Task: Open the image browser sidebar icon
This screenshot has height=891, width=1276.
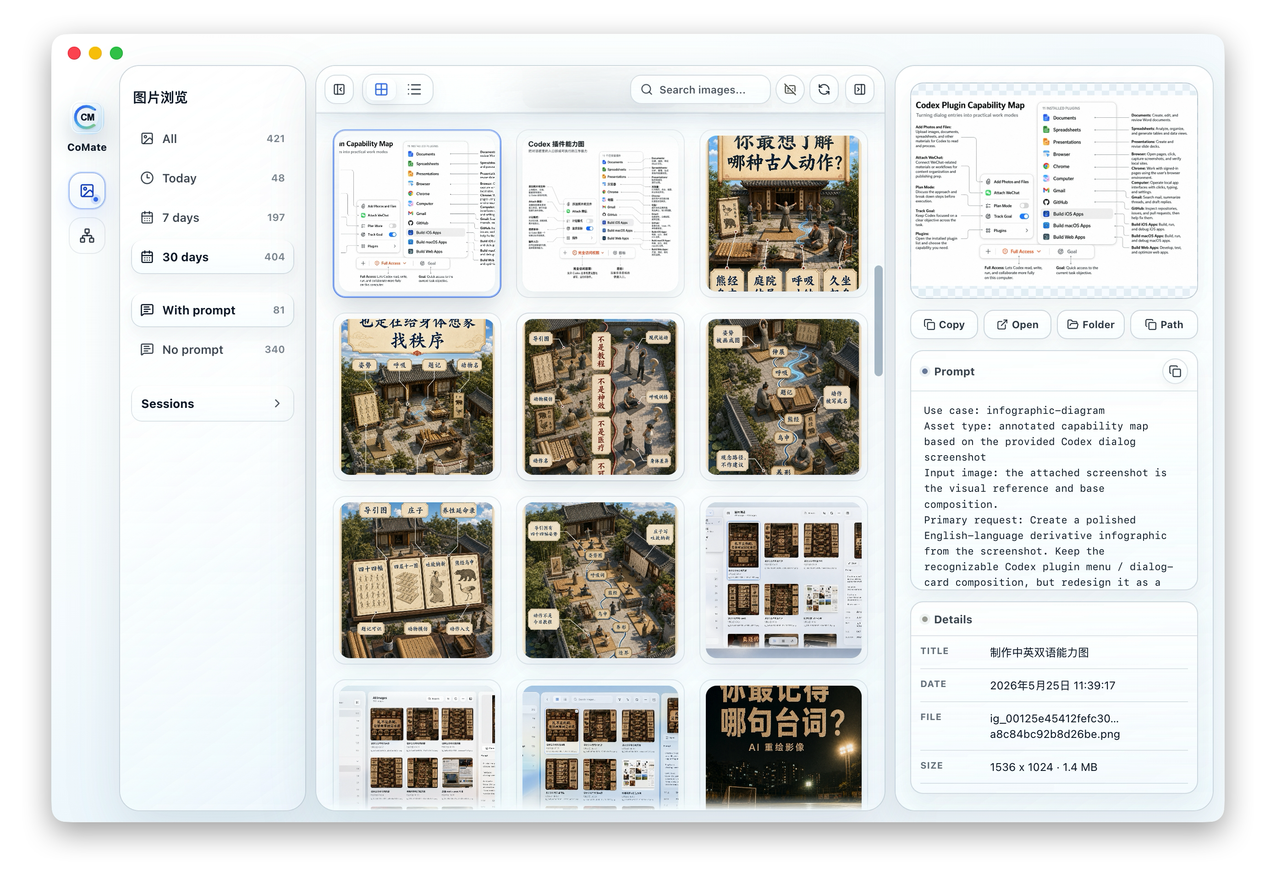Action: point(87,191)
